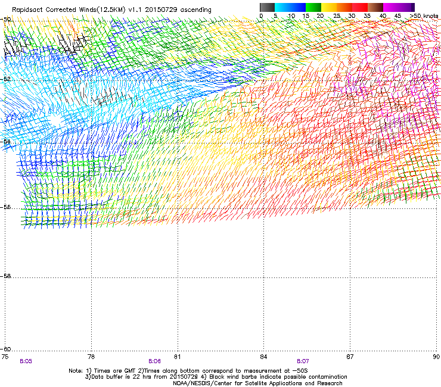Select the red 30-35 knots legend segment
This screenshot has width=441, height=387.
click(360, 7)
